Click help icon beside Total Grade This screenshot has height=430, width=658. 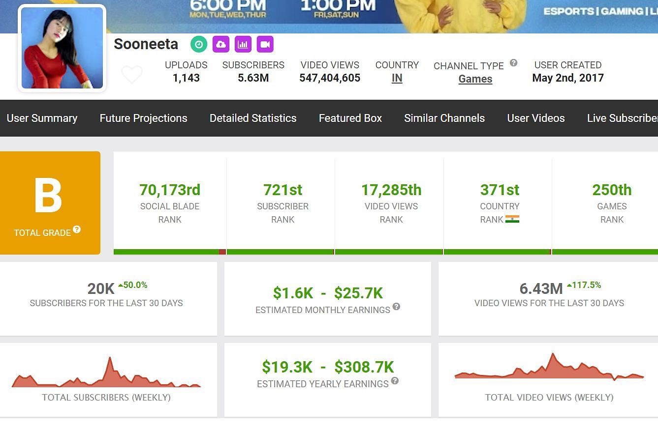point(77,229)
